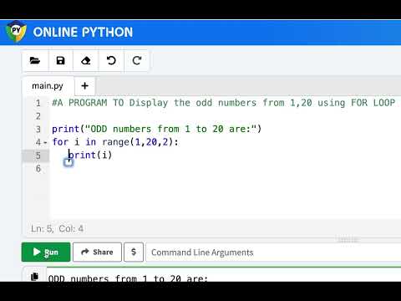The image size is (401, 301).
Task: Clear the editor with the eraser icon
Action: click(86, 60)
